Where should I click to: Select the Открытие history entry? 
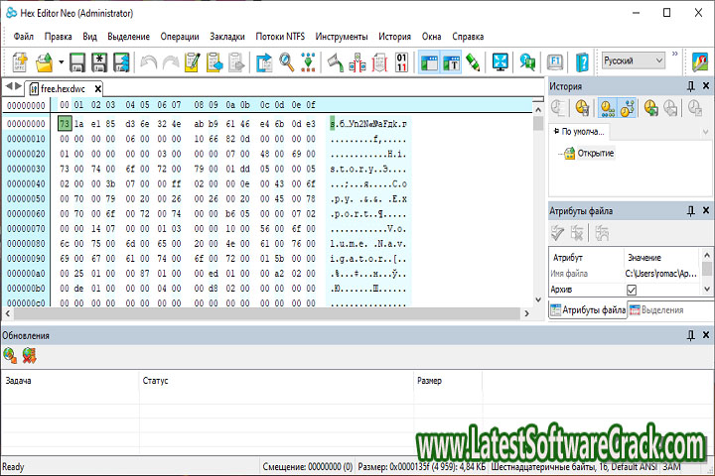[x=589, y=153]
